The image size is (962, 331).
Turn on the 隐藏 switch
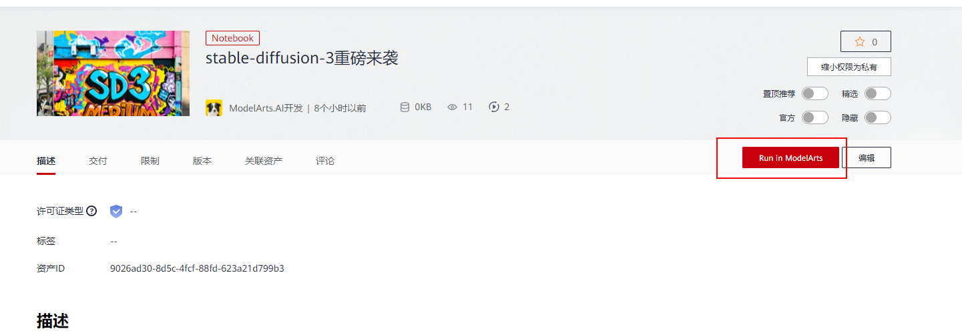click(877, 117)
